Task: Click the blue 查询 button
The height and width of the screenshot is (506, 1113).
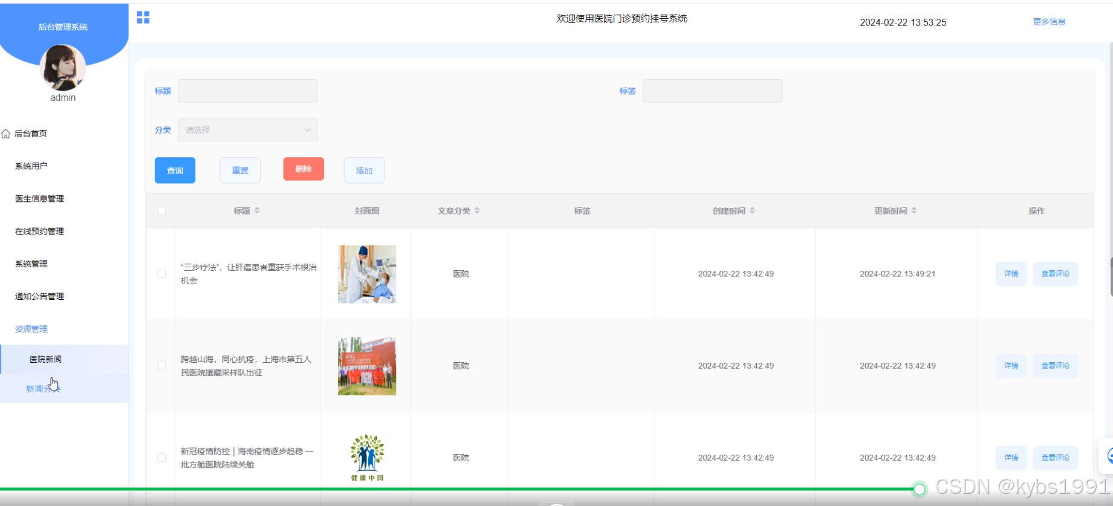Action: pyautogui.click(x=175, y=170)
